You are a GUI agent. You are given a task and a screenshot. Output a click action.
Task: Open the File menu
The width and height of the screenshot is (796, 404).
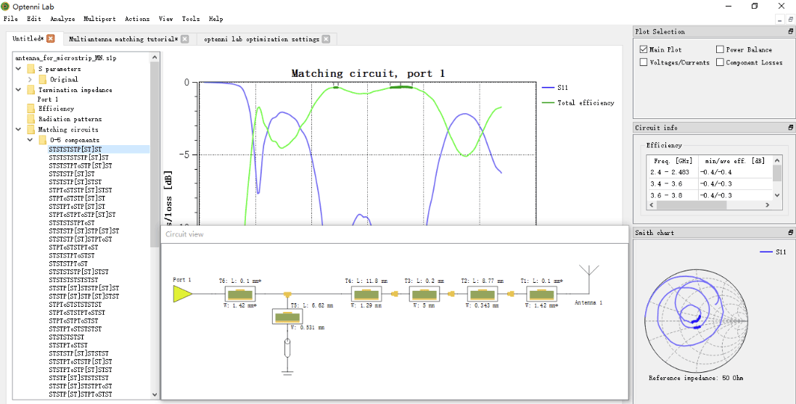[x=11, y=19]
